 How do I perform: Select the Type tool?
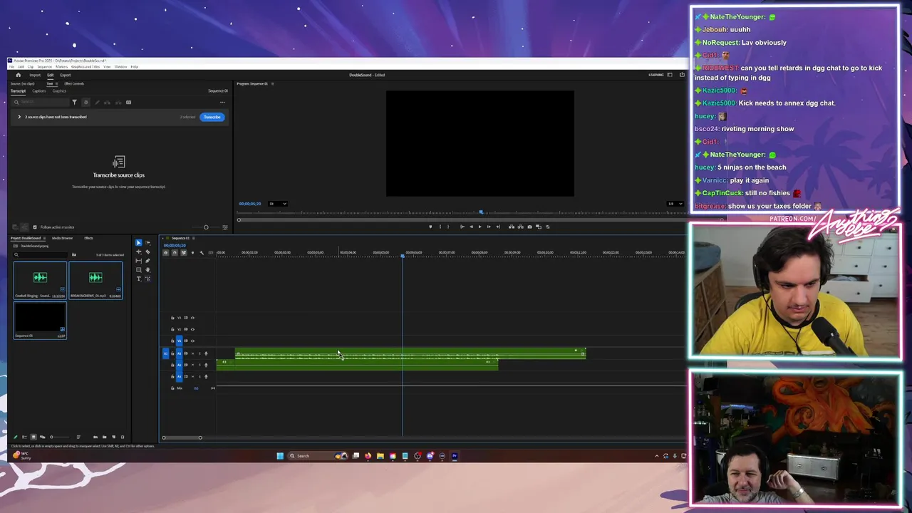[x=139, y=279]
